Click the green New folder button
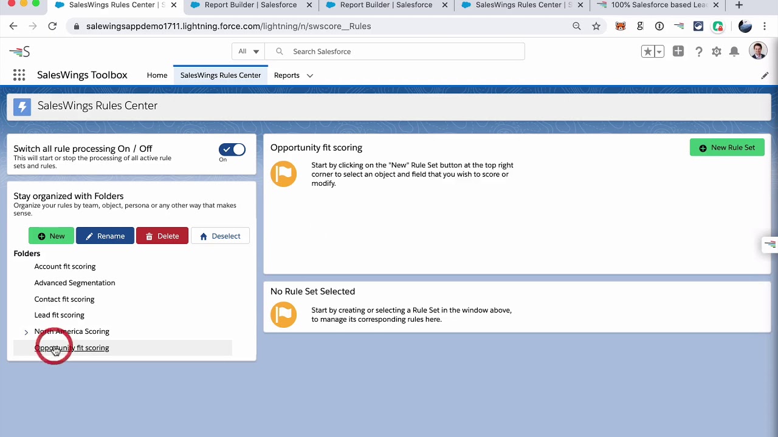778x437 pixels. [x=51, y=236]
